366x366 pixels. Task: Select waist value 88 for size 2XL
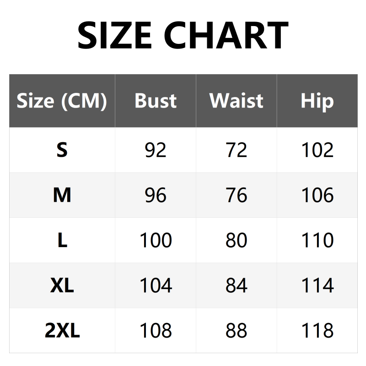[x=237, y=330]
